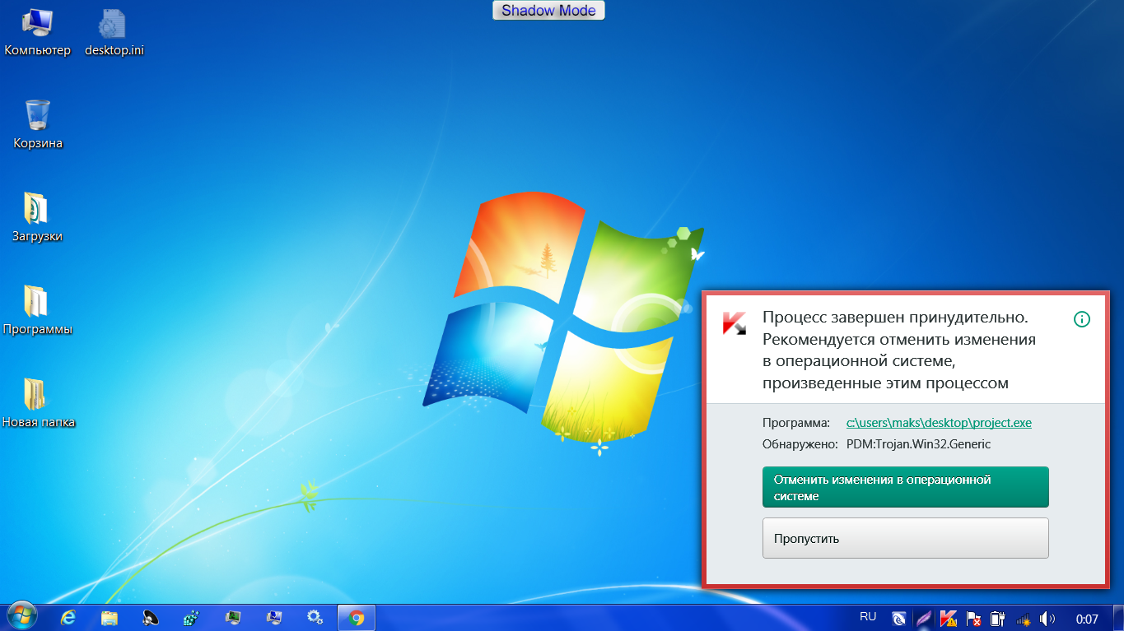Open Windows Explorer from the taskbar
1124x631 pixels.
(110, 618)
